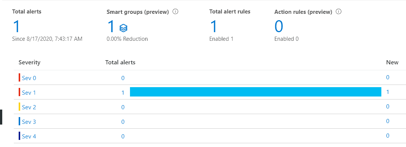Click the blue Sev 1 alert bar

tap(255, 92)
